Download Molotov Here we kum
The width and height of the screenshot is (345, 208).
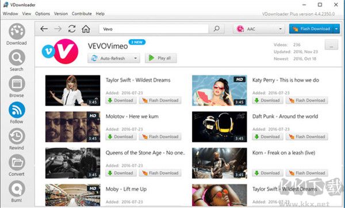tap(121, 137)
